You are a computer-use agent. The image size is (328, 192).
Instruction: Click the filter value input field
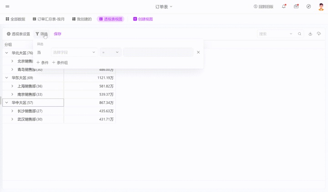(x=158, y=52)
